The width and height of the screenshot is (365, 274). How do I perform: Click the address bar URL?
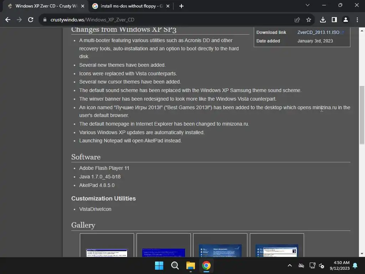coord(92,20)
